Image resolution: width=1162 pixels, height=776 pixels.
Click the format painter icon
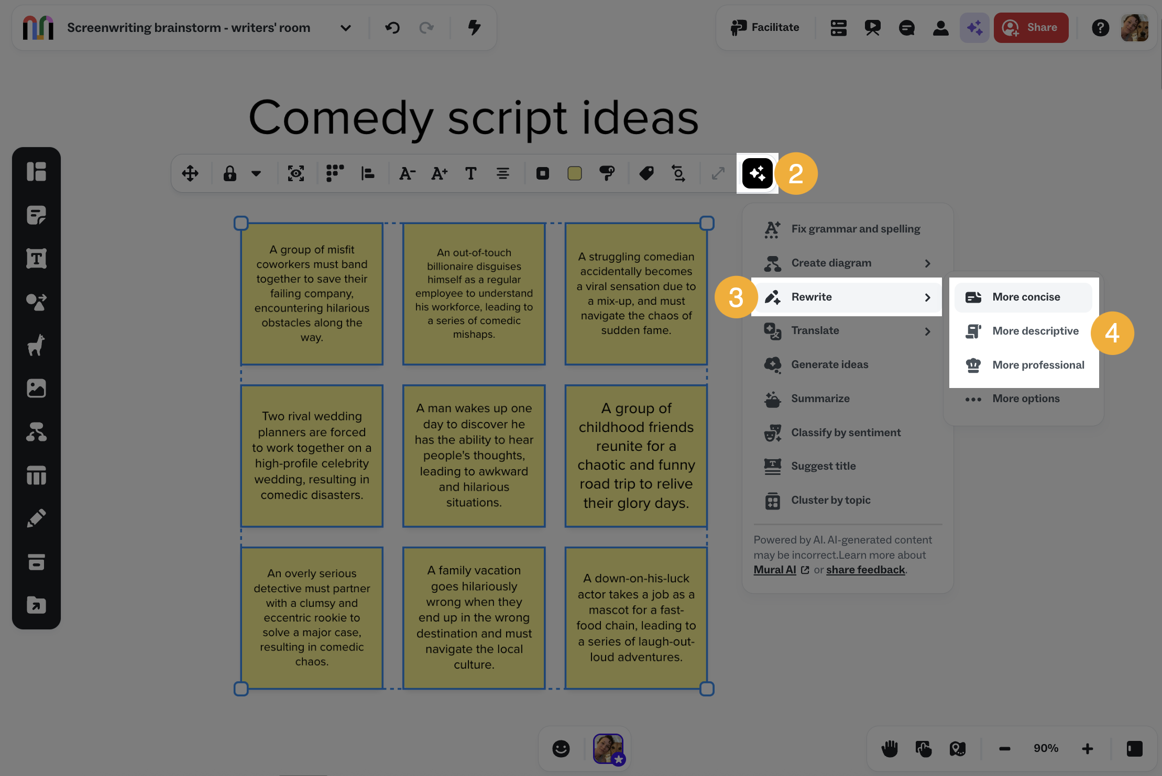(x=607, y=173)
